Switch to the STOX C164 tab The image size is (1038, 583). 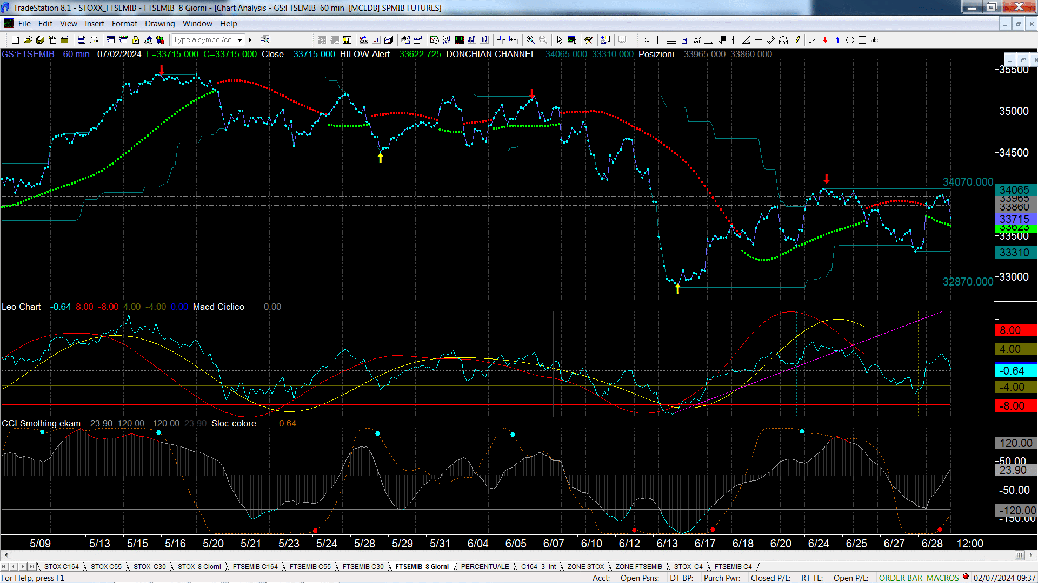[x=61, y=567]
